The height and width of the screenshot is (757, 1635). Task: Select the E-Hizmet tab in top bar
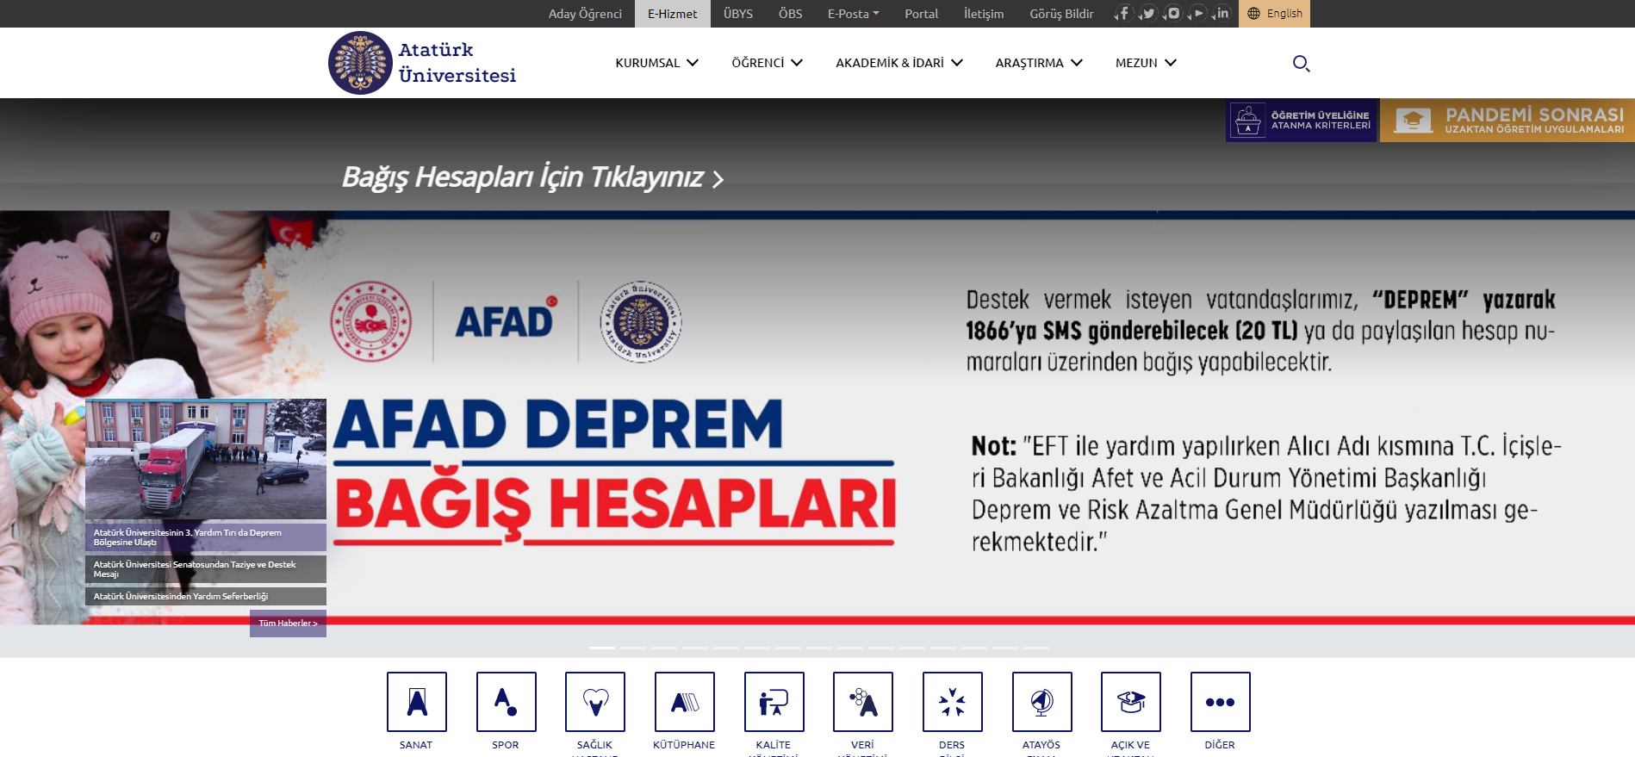[672, 14]
